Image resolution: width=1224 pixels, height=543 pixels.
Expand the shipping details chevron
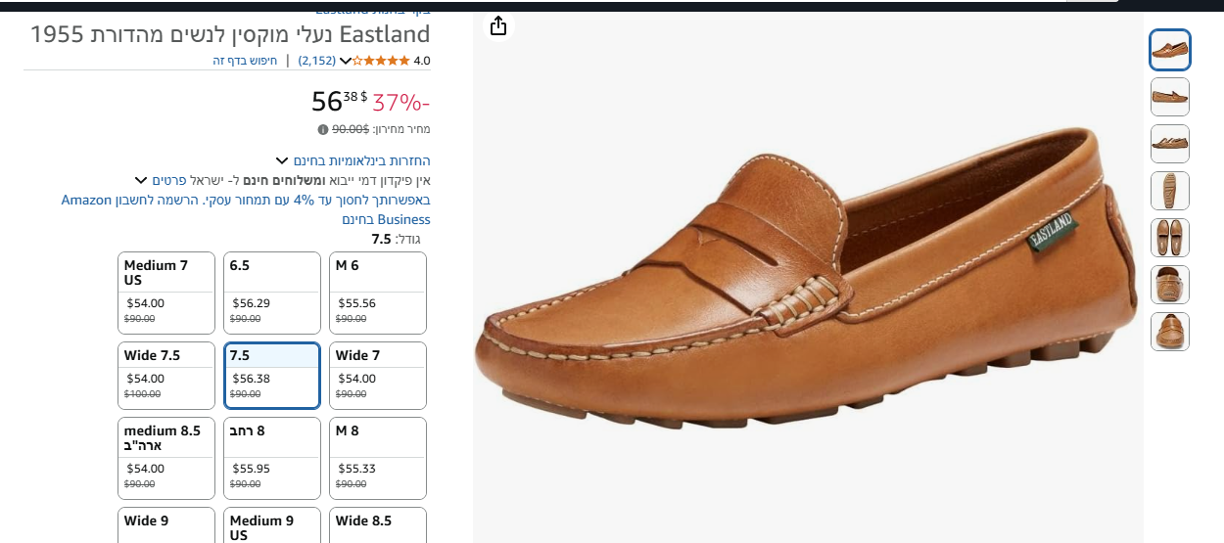click(x=141, y=180)
